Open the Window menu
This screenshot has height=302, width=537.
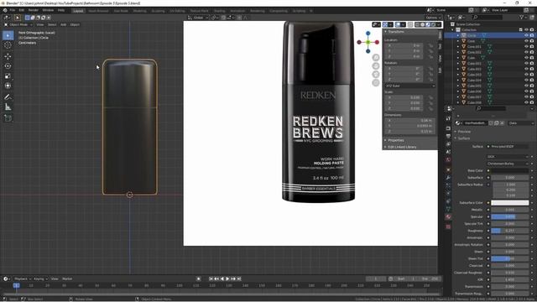click(x=48, y=10)
